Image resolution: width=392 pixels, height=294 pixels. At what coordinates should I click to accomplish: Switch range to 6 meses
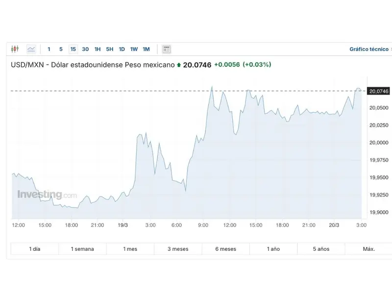point(225,249)
